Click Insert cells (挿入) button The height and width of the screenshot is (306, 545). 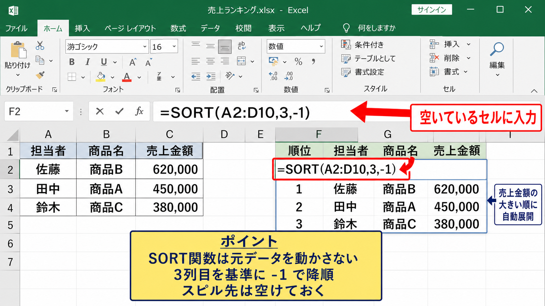click(450, 44)
